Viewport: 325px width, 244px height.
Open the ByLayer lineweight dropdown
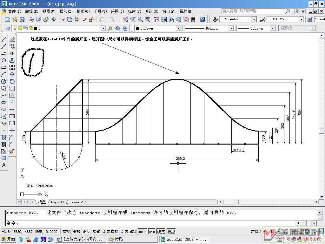click(273, 28)
